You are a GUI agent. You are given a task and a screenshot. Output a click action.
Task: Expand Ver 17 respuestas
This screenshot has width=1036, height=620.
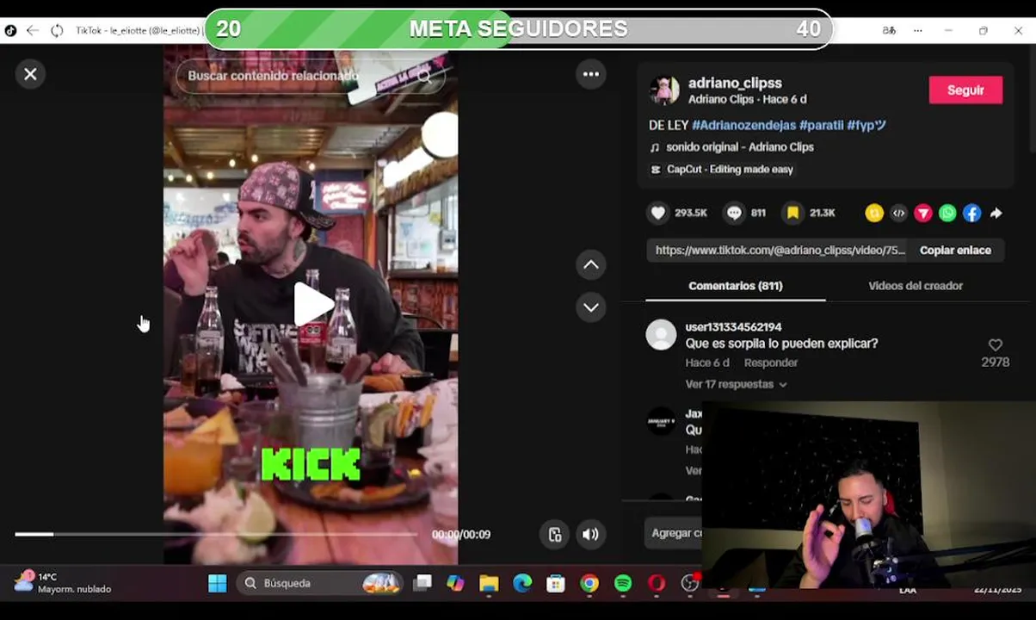(x=736, y=384)
